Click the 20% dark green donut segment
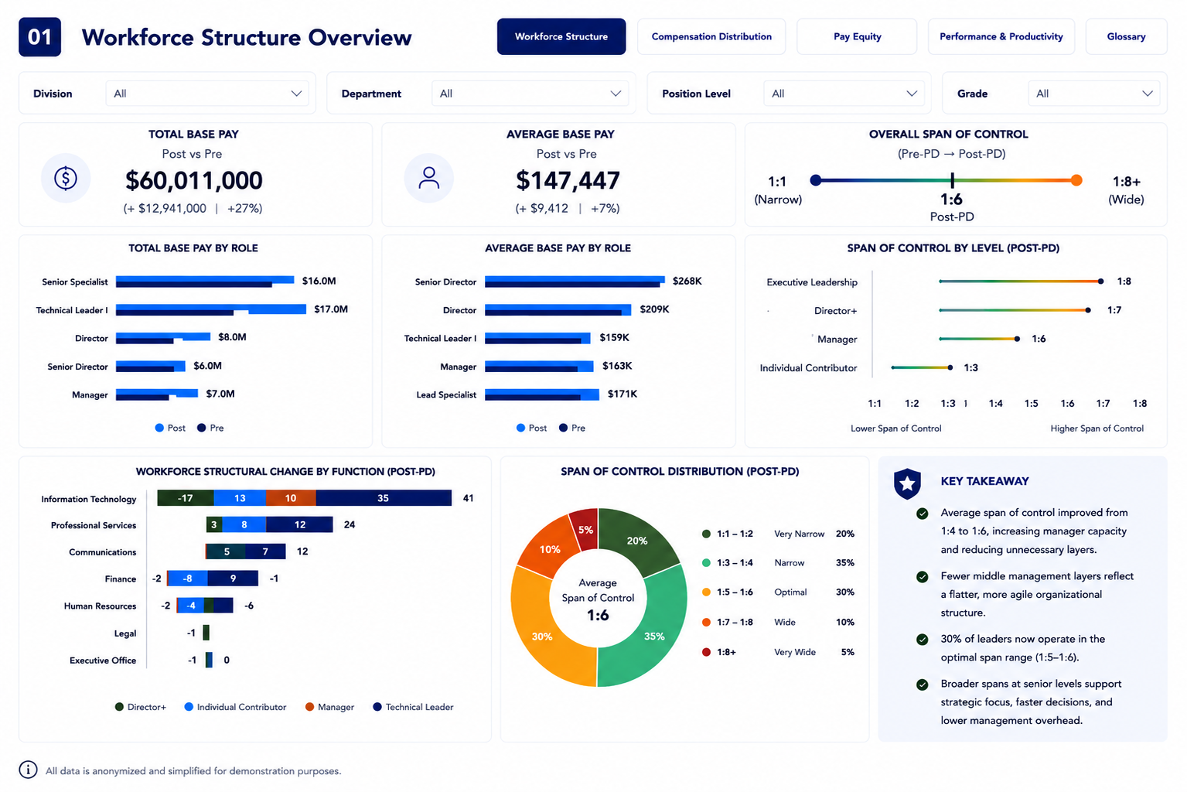The image size is (1187, 792). click(x=637, y=541)
